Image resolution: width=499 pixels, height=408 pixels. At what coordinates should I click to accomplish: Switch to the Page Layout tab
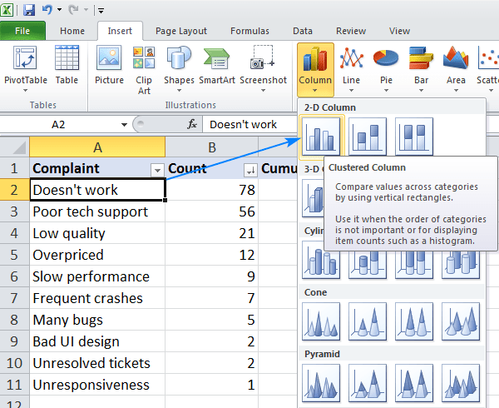click(x=183, y=31)
